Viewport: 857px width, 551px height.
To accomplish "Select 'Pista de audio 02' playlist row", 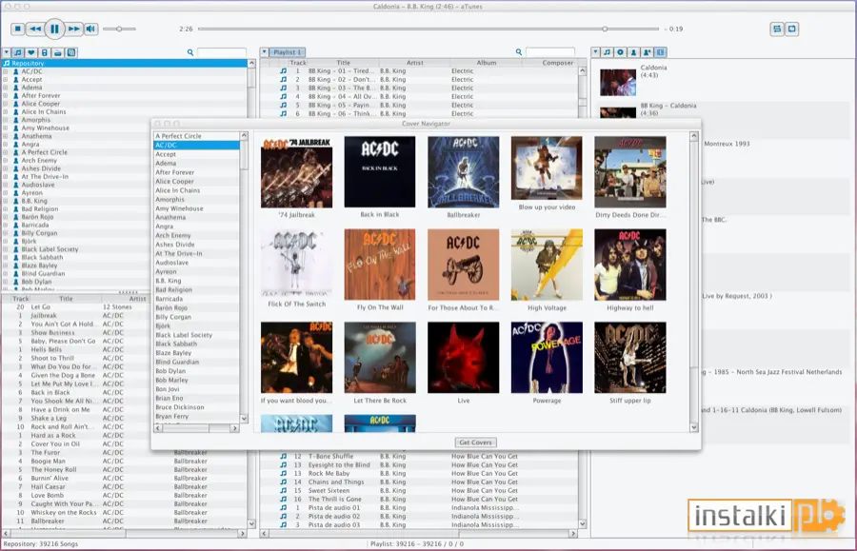I will [419, 517].
